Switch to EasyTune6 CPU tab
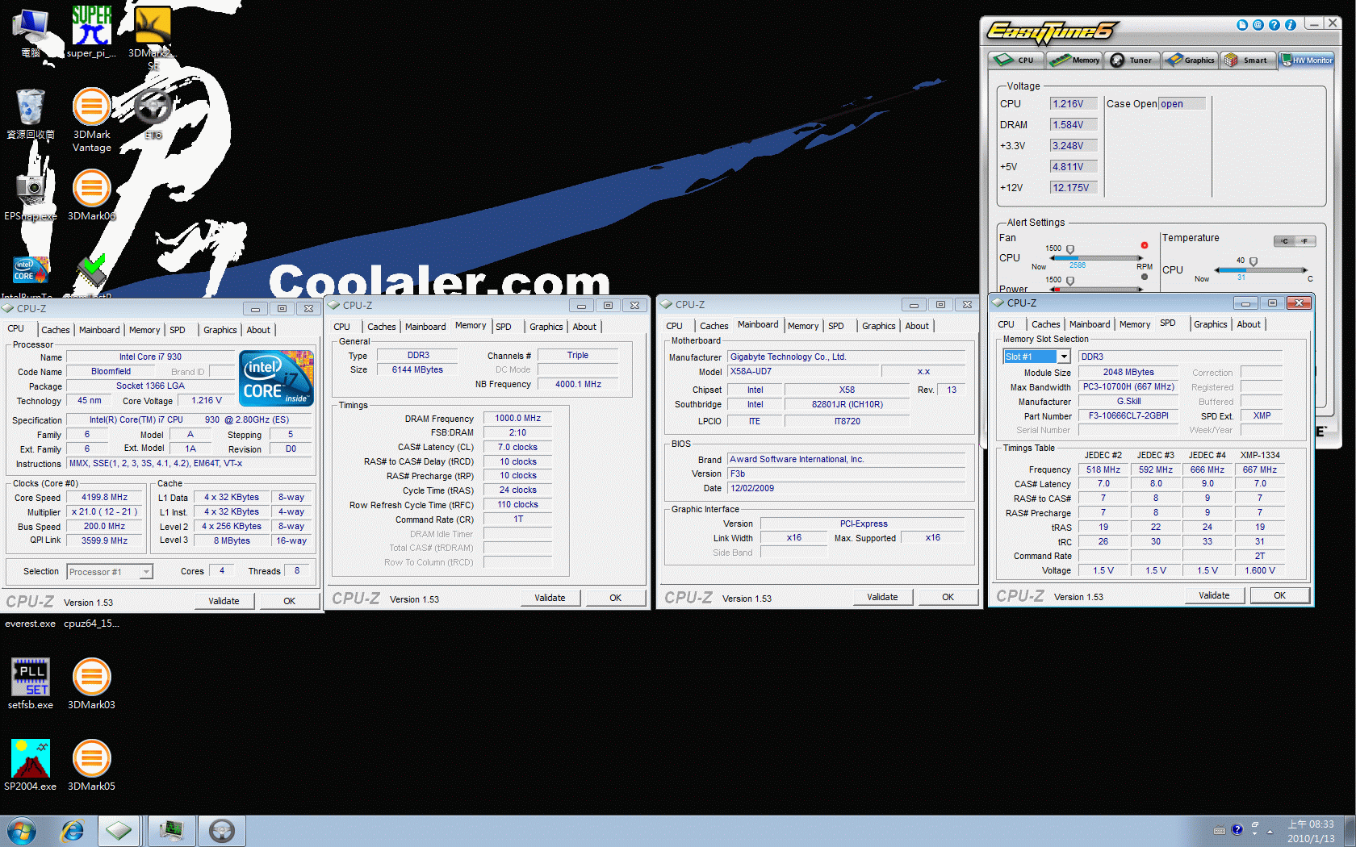The image size is (1356, 847). 1016,60
